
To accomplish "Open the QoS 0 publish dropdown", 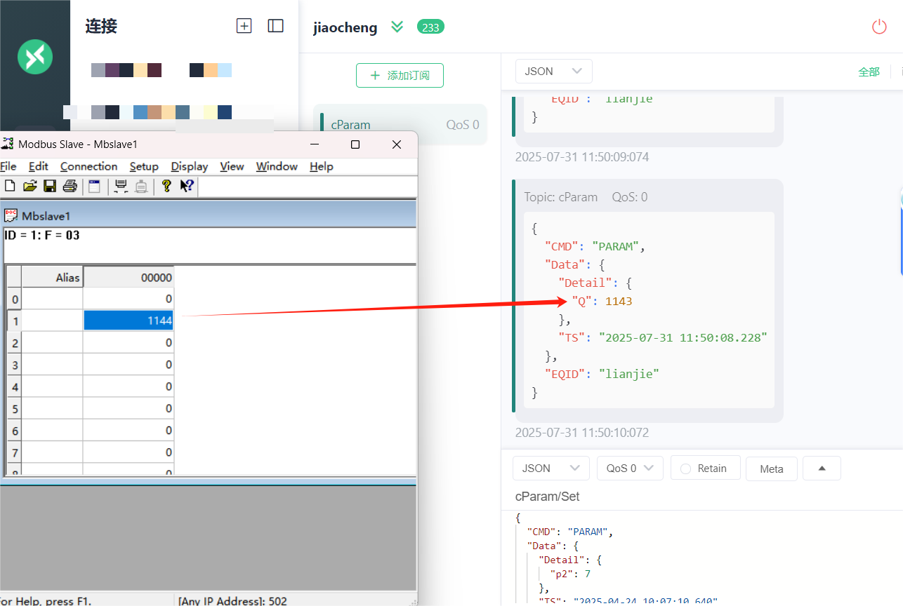I will coord(630,469).
